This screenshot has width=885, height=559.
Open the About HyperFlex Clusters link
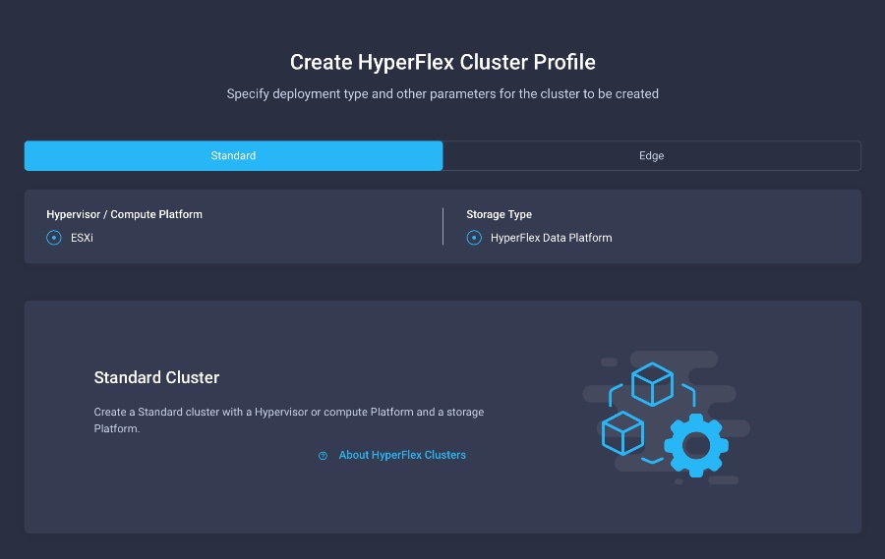click(402, 455)
